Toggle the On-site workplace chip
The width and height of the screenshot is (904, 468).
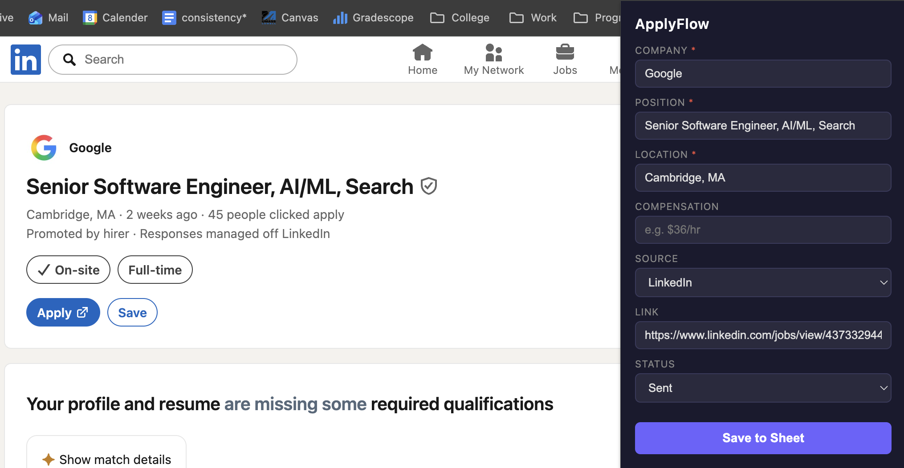pyautogui.click(x=68, y=270)
